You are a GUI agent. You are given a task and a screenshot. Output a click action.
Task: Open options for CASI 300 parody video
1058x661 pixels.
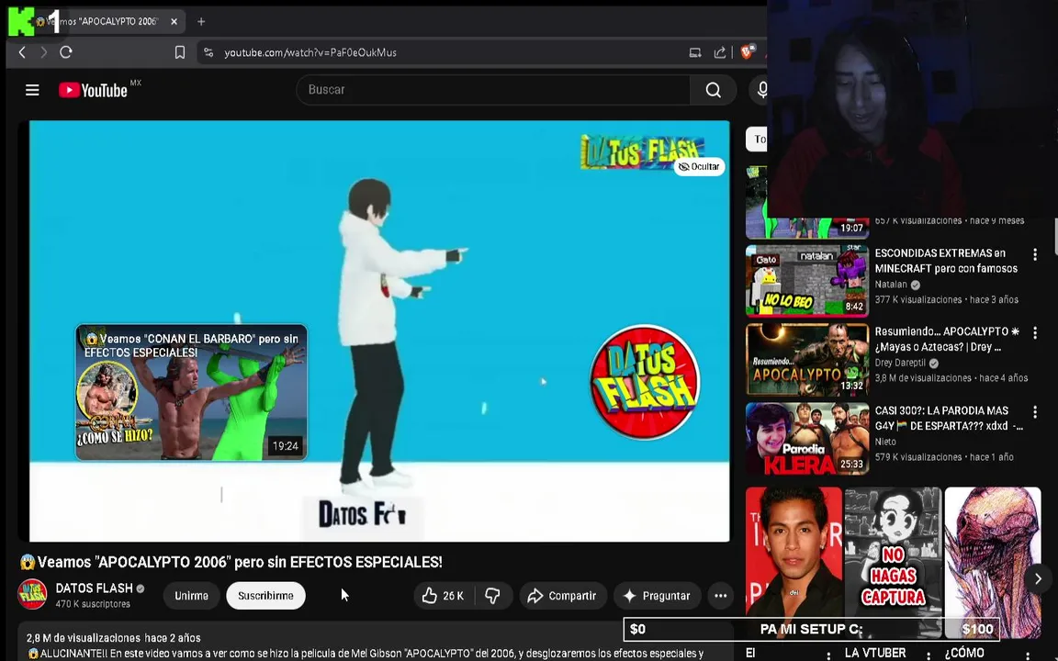[x=1034, y=411]
